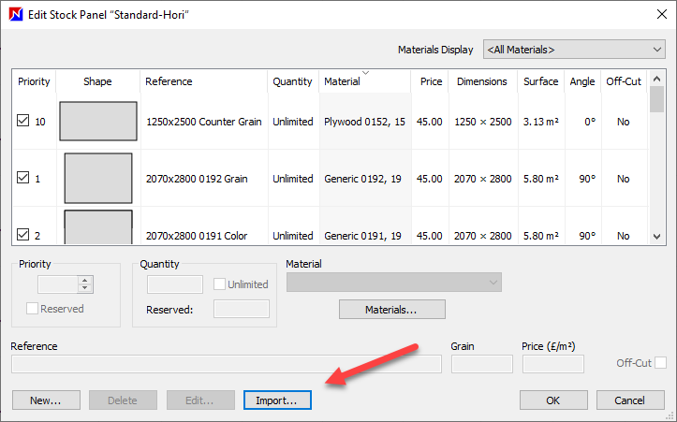The width and height of the screenshot is (677, 422).
Task: Decrease priority with spinner down arrow
Action: click(x=85, y=288)
